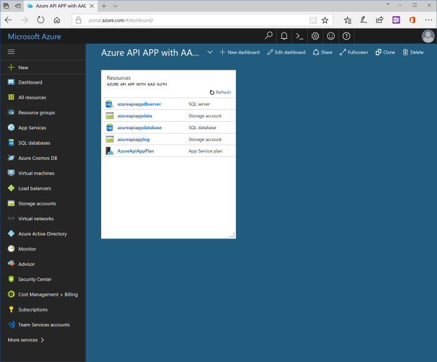The image size is (437, 362).
Task: Open the help question mark icon
Action: (346, 36)
